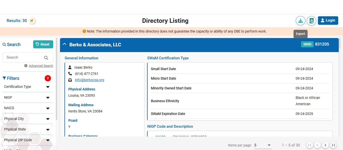Click the Login button

328,21
